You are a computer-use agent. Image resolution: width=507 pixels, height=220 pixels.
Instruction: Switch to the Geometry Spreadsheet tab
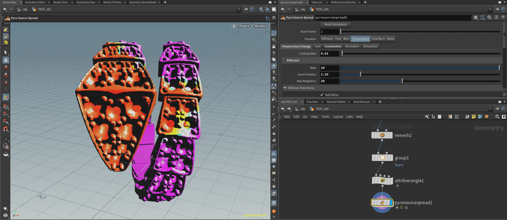click(143, 2)
